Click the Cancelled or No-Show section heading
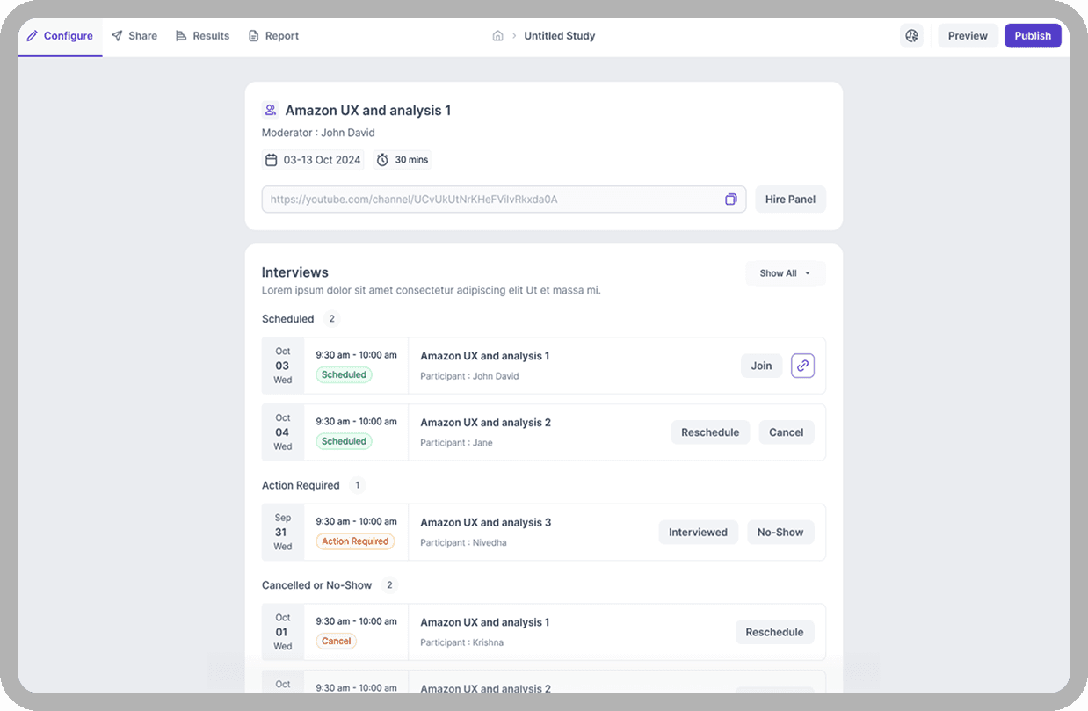This screenshot has width=1088, height=711. click(316, 585)
